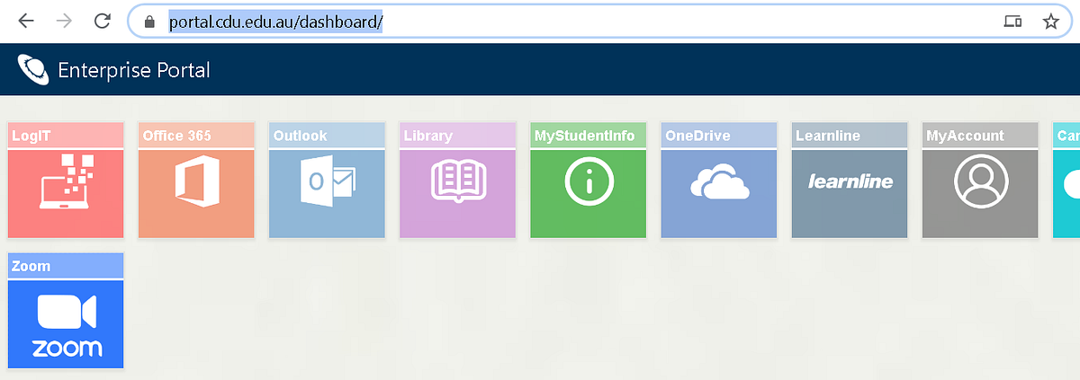
Task: Click the install app icon in address bar
Action: click(1012, 22)
